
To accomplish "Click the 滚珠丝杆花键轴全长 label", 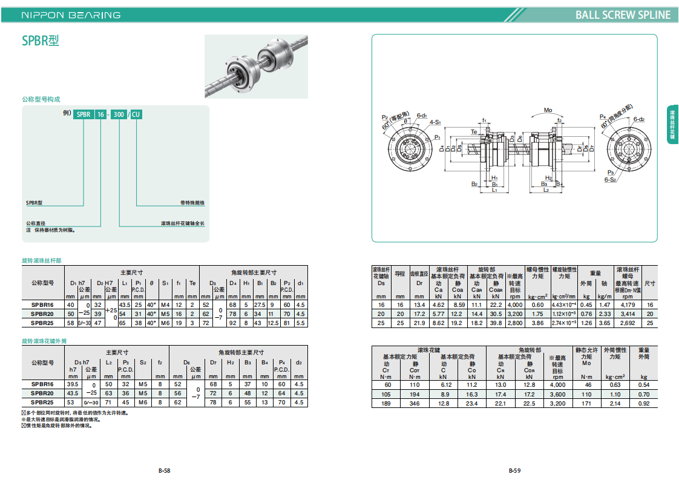I will [183, 223].
